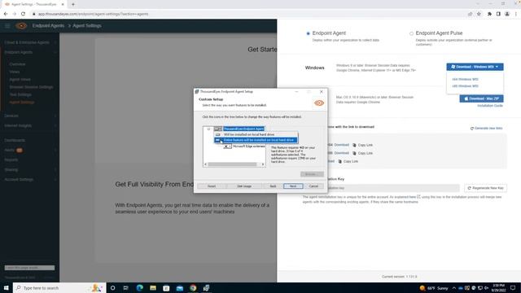Open the Microsoft Edge extension feature dropdown
The width and height of the screenshot is (521, 293).
[227, 146]
